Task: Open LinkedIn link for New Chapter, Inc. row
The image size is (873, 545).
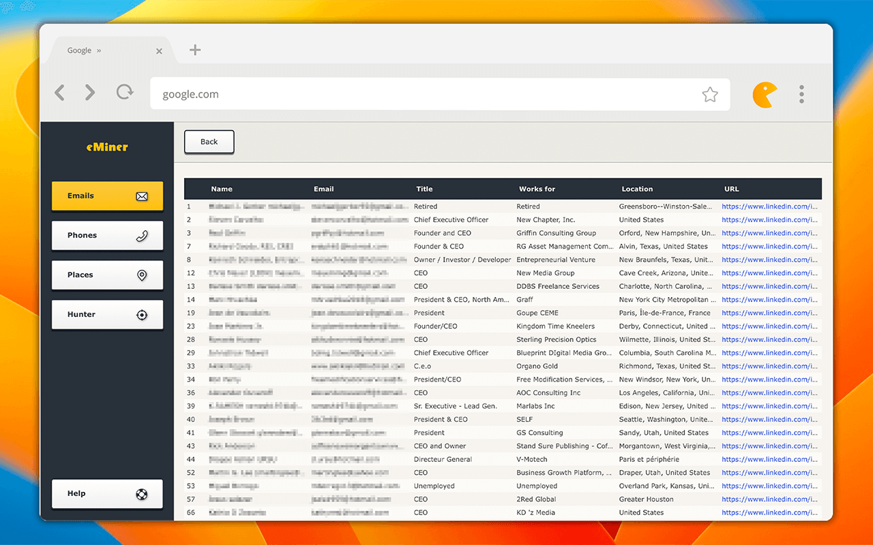Action: tap(769, 220)
